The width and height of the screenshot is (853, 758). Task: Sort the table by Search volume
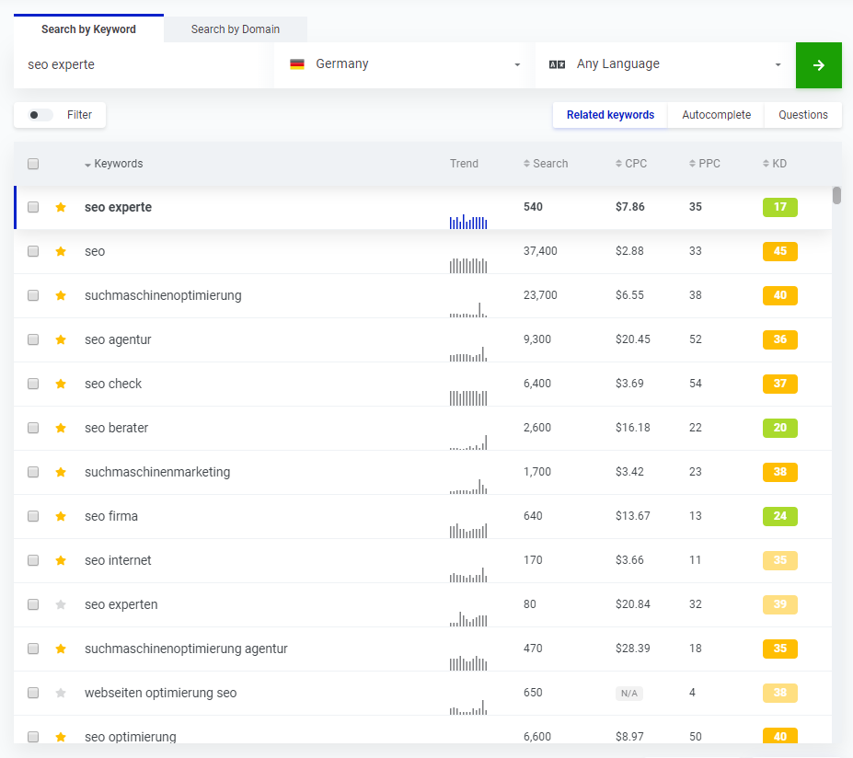coord(549,164)
